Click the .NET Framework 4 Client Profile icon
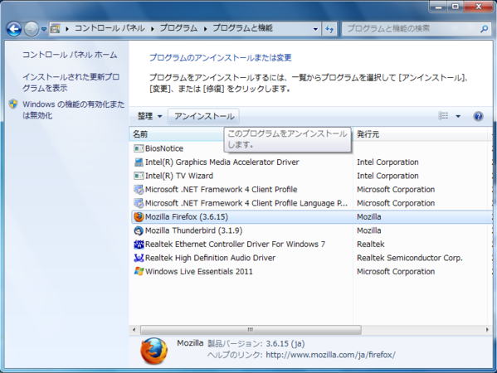497x373 pixels. [x=139, y=189]
